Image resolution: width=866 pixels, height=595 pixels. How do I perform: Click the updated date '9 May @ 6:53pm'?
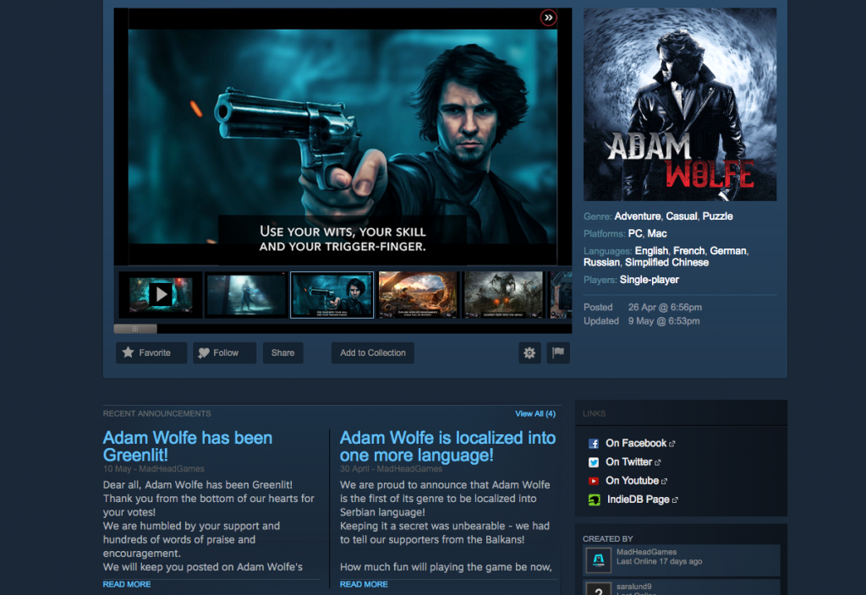(663, 321)
